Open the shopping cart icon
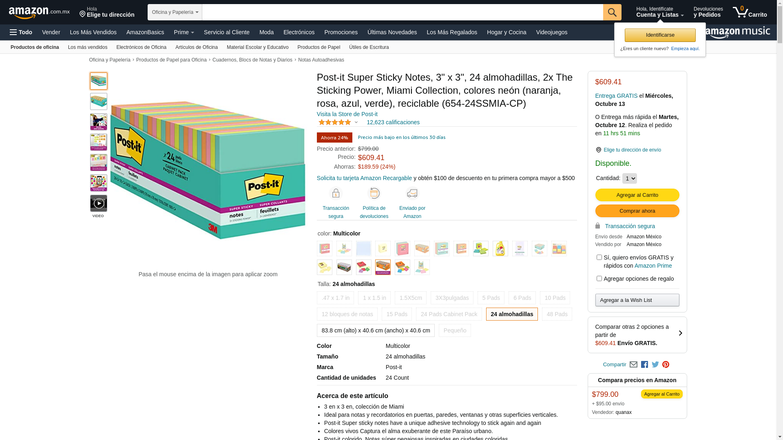Image resolution: width=783 pixels, height=440 pixels. pos(749,12)
